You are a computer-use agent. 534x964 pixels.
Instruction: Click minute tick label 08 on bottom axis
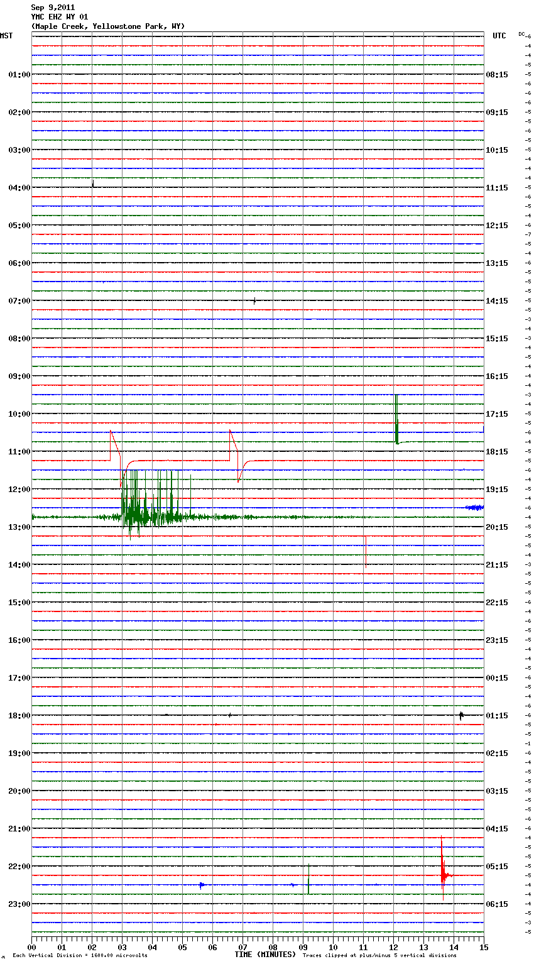[x=273, y=947]
